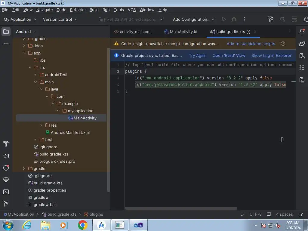Open the Terminal tool window
The height and width of the screenshot is (231, 308).
tap(6, 192)
